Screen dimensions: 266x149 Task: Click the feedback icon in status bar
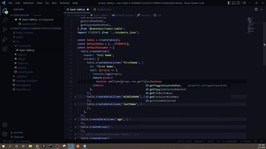point(256,141)
